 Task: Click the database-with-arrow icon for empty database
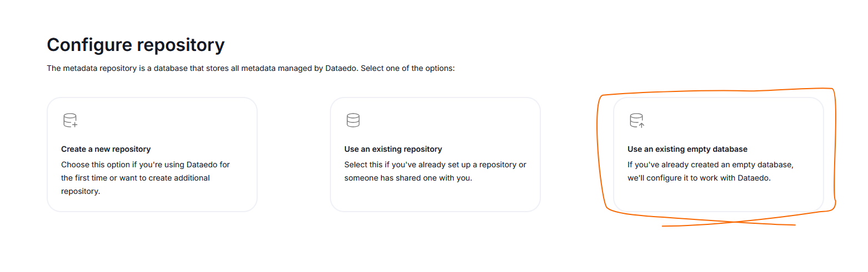[x=637, y=120]
